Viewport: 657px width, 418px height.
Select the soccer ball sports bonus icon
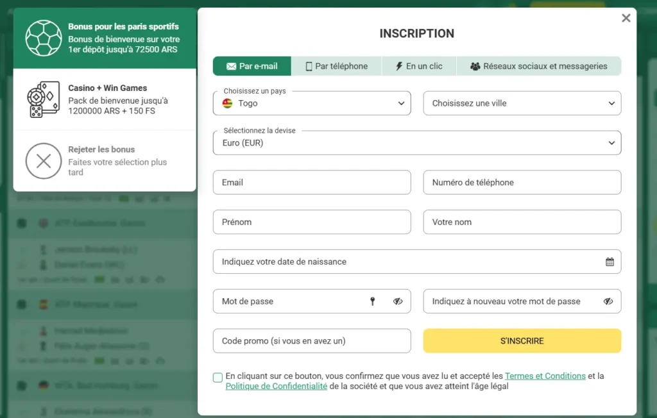coord(44,38)
